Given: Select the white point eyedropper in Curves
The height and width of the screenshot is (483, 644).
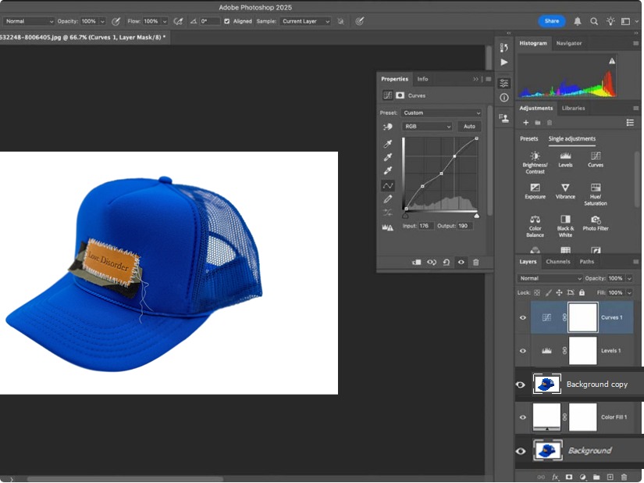Looking at the screenshot, I should tap(388, 169).
